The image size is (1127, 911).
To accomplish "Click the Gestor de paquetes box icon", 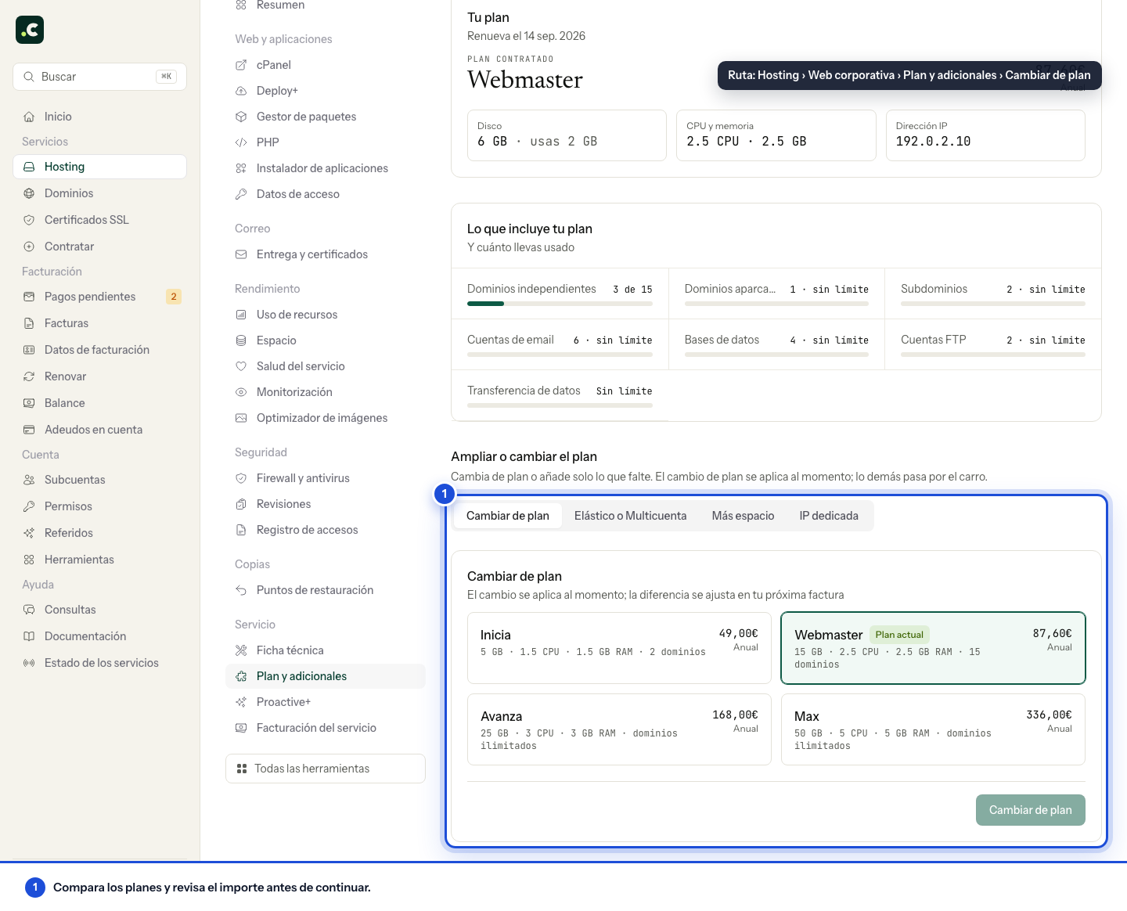I will pyautogui.click(x=241, y=117).
